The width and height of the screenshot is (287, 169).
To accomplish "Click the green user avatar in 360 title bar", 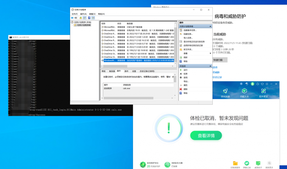I will coord(253,84).
